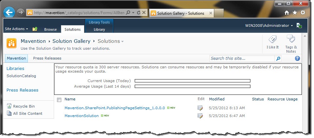Open the MaventionSolution link
Viewport: 314px width, 138px height.
click(x=82, y=116)
